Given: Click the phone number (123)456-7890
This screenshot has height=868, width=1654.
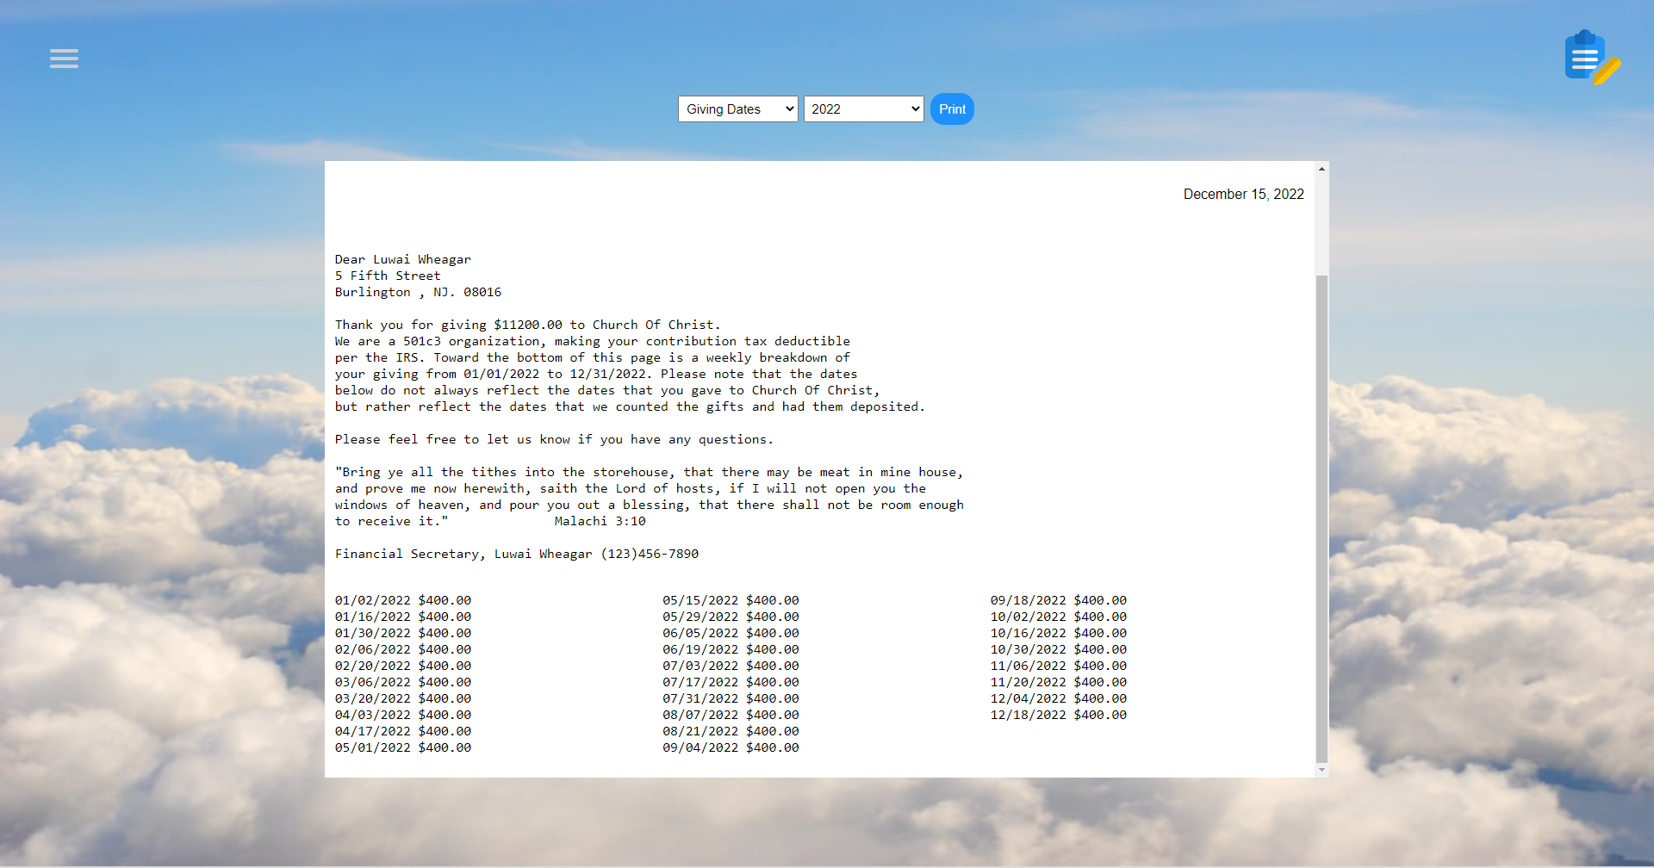Looking at the screenshot, I should coord(650,554).
